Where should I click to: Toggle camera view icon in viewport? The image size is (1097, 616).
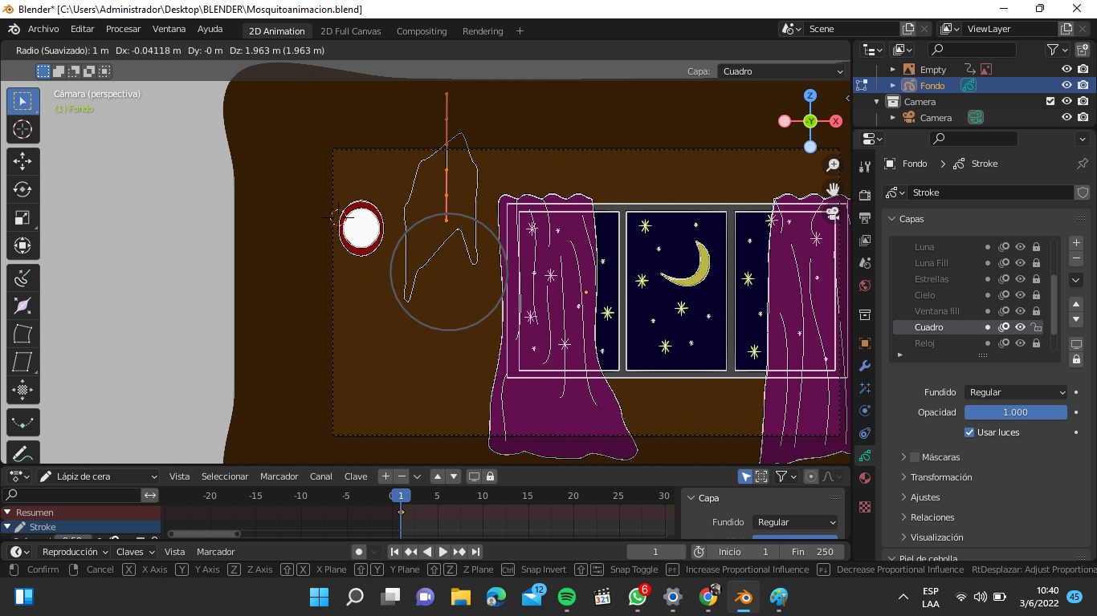(833, 213)
